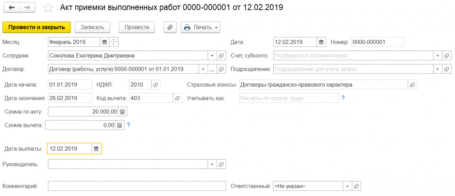Open the Руководитель dropdown list
This screenshot has width=455, height=196.
(x=212, y=165)
